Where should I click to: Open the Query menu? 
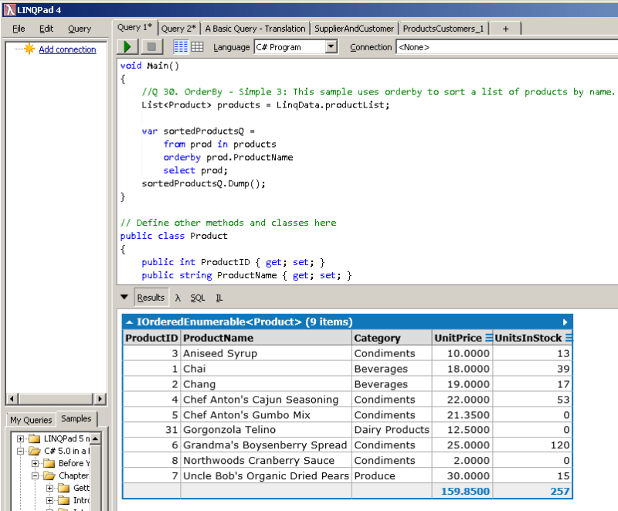tap(80, 29)
